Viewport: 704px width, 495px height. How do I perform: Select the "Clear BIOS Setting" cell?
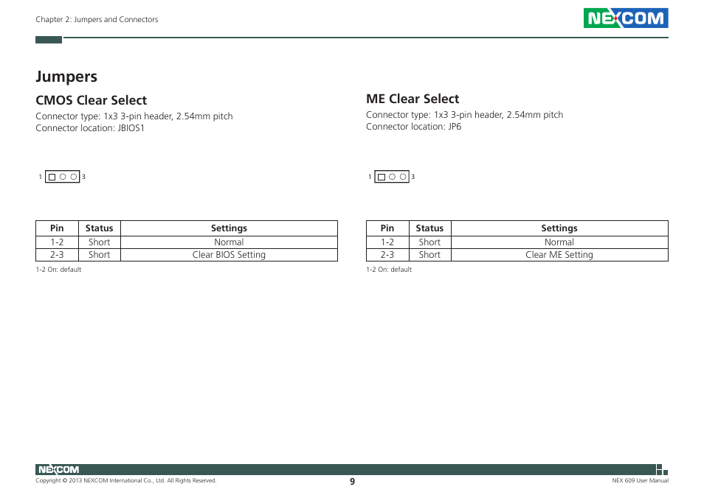(x=229, y=255)
